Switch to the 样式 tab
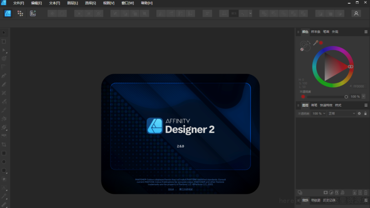The width and height of the screenshot is (370, 208). click(338, 105)
